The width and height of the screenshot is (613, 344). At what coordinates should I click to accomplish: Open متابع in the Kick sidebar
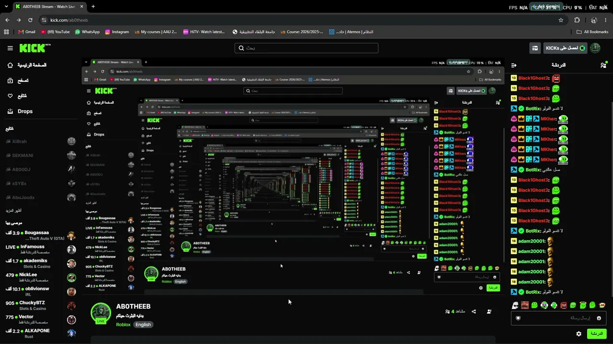pyautogui.click(x=17, y=96)
